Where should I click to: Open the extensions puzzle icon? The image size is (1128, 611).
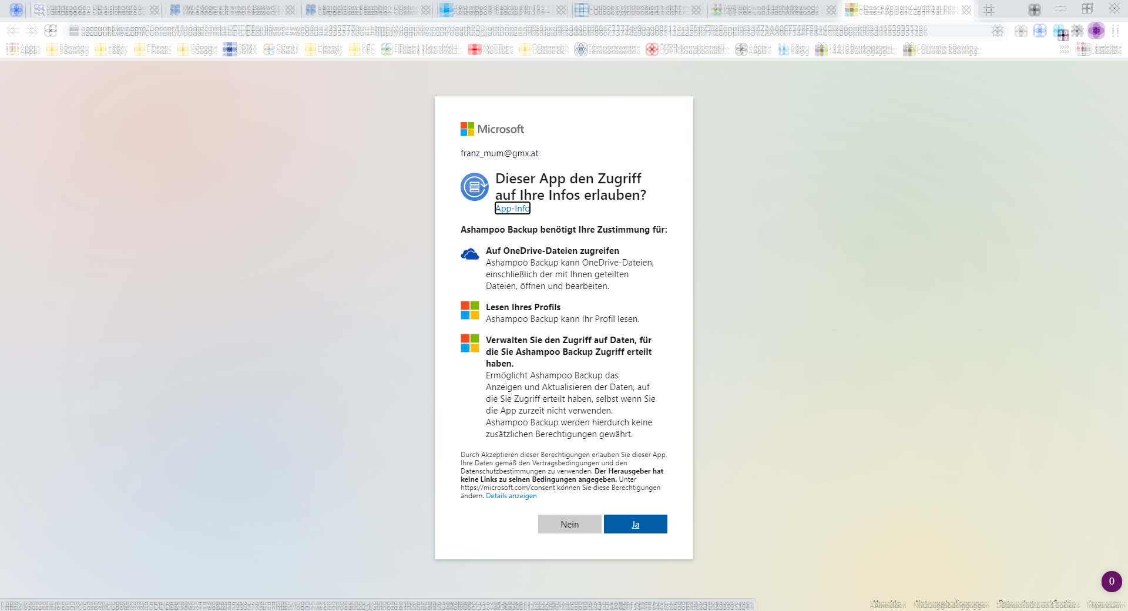coord(1077,31)
